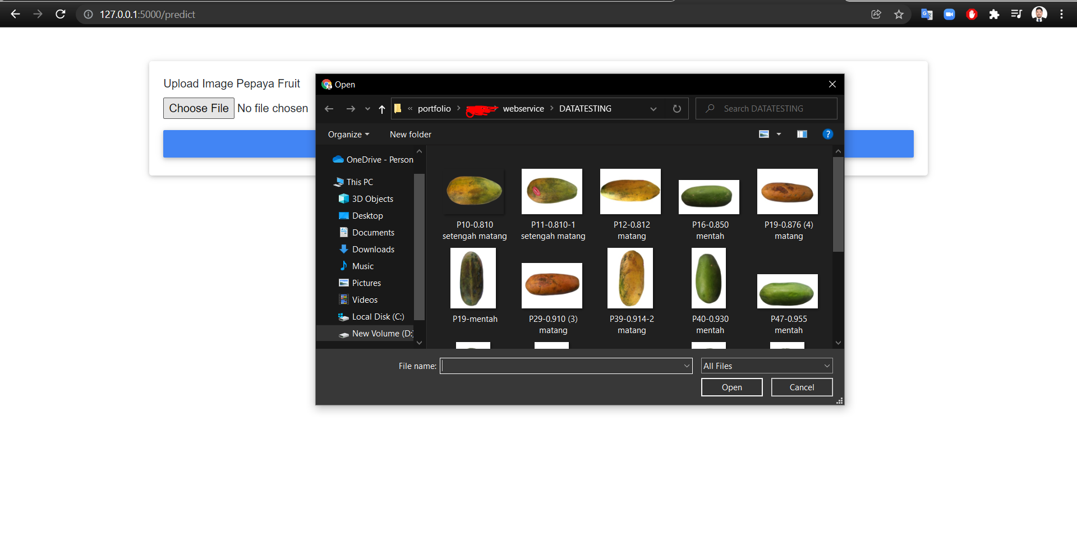Bookmark the page using the star icon

(899, 14)
